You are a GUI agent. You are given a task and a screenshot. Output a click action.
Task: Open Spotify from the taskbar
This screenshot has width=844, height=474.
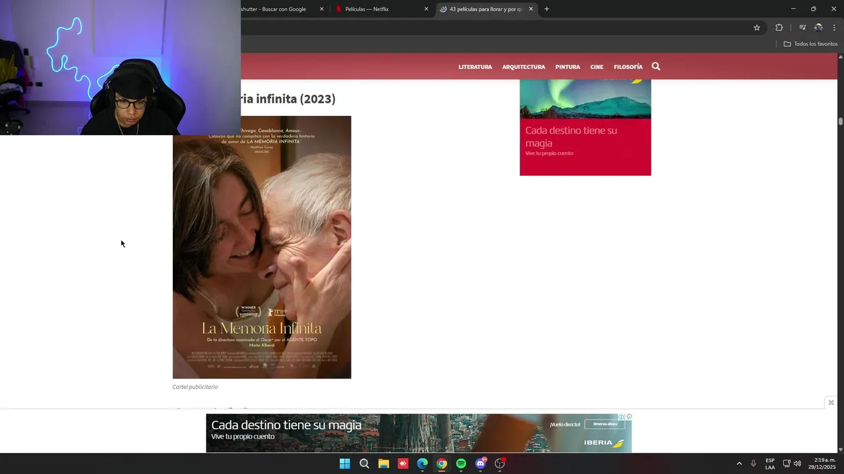tap(461, 463)
